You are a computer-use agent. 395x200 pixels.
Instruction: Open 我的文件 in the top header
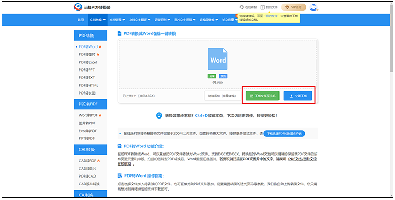269,7
